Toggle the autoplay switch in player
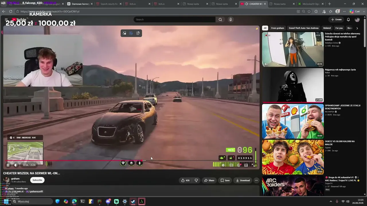This screenshot has height=206, width=367. click(223, 165)
